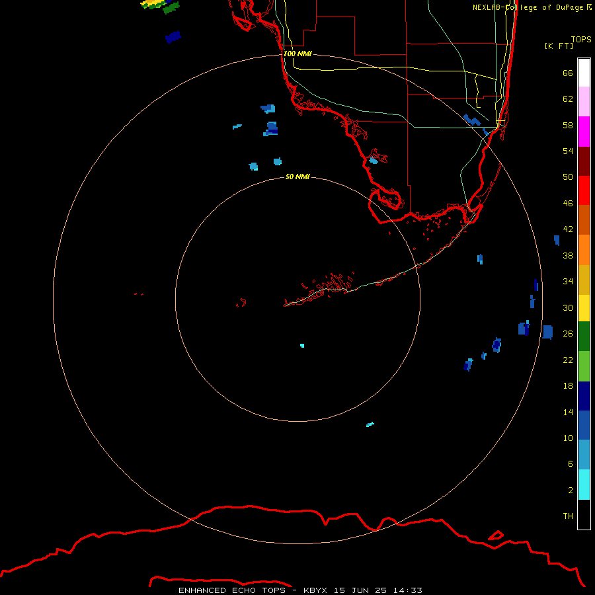
Task: Click the dark orange swatch near 42
Action: click(584, 219)
